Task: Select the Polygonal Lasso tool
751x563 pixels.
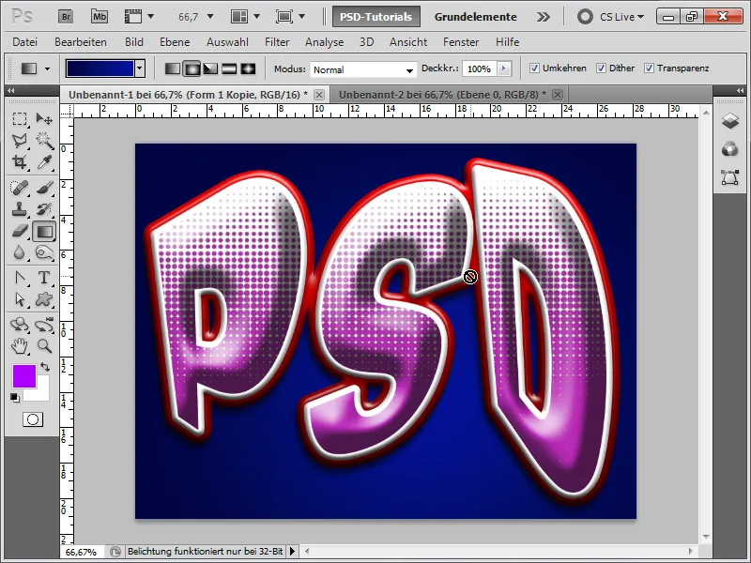Action: [19, 140]
